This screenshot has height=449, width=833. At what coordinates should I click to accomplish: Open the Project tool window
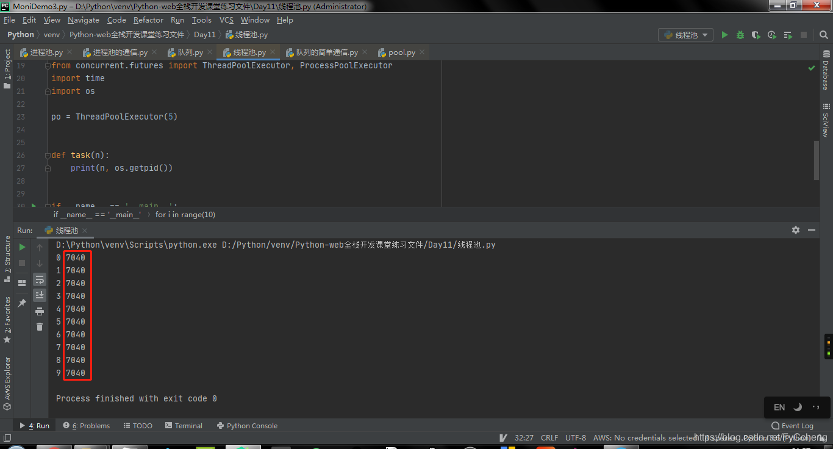7,69
